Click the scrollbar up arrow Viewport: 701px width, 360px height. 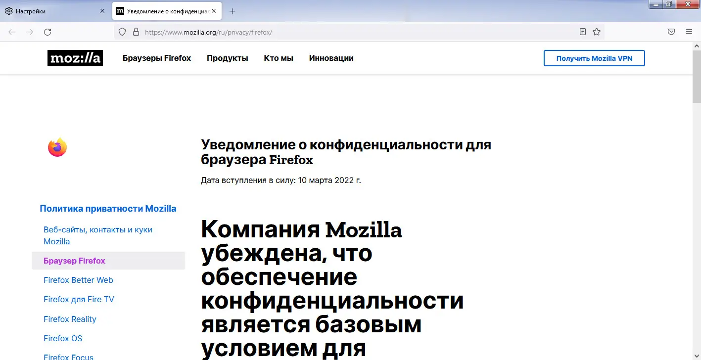[x=697, y=45]
